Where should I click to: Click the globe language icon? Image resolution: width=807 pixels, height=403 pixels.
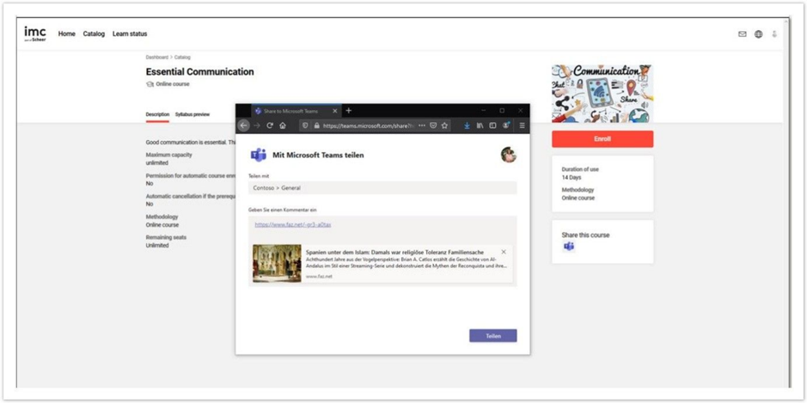pos(758,34)
